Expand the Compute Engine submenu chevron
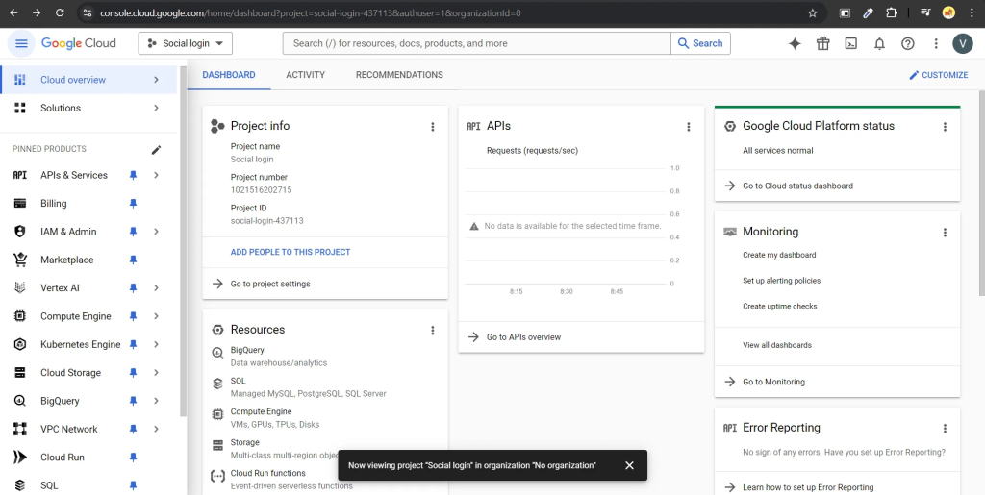 click(156, 316)
